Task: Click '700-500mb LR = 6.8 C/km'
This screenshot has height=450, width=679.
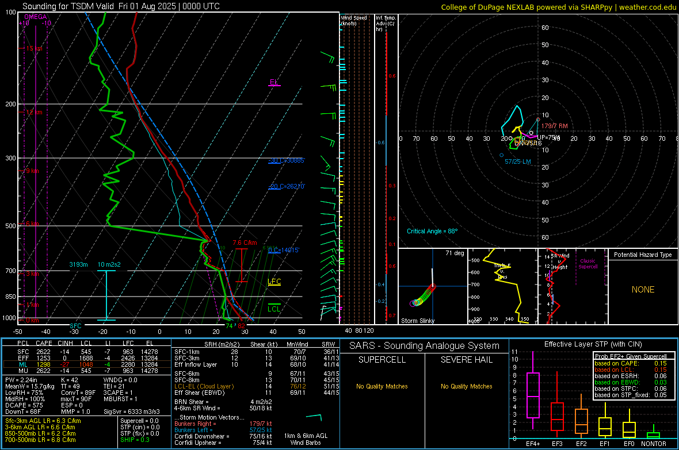Action: pos(40,440)
